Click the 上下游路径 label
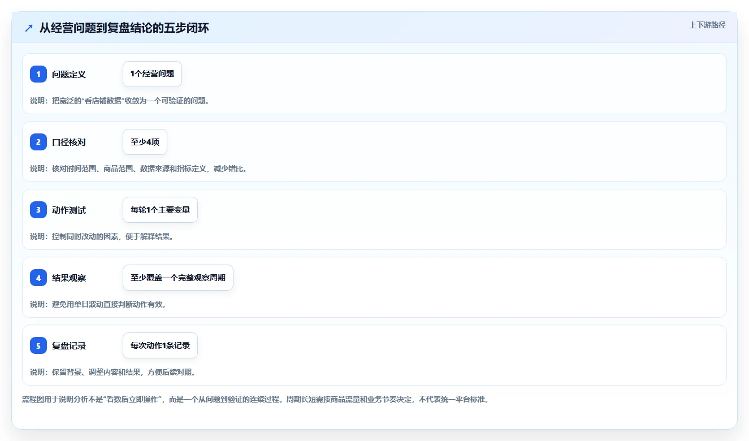 [x=707, y=25]
